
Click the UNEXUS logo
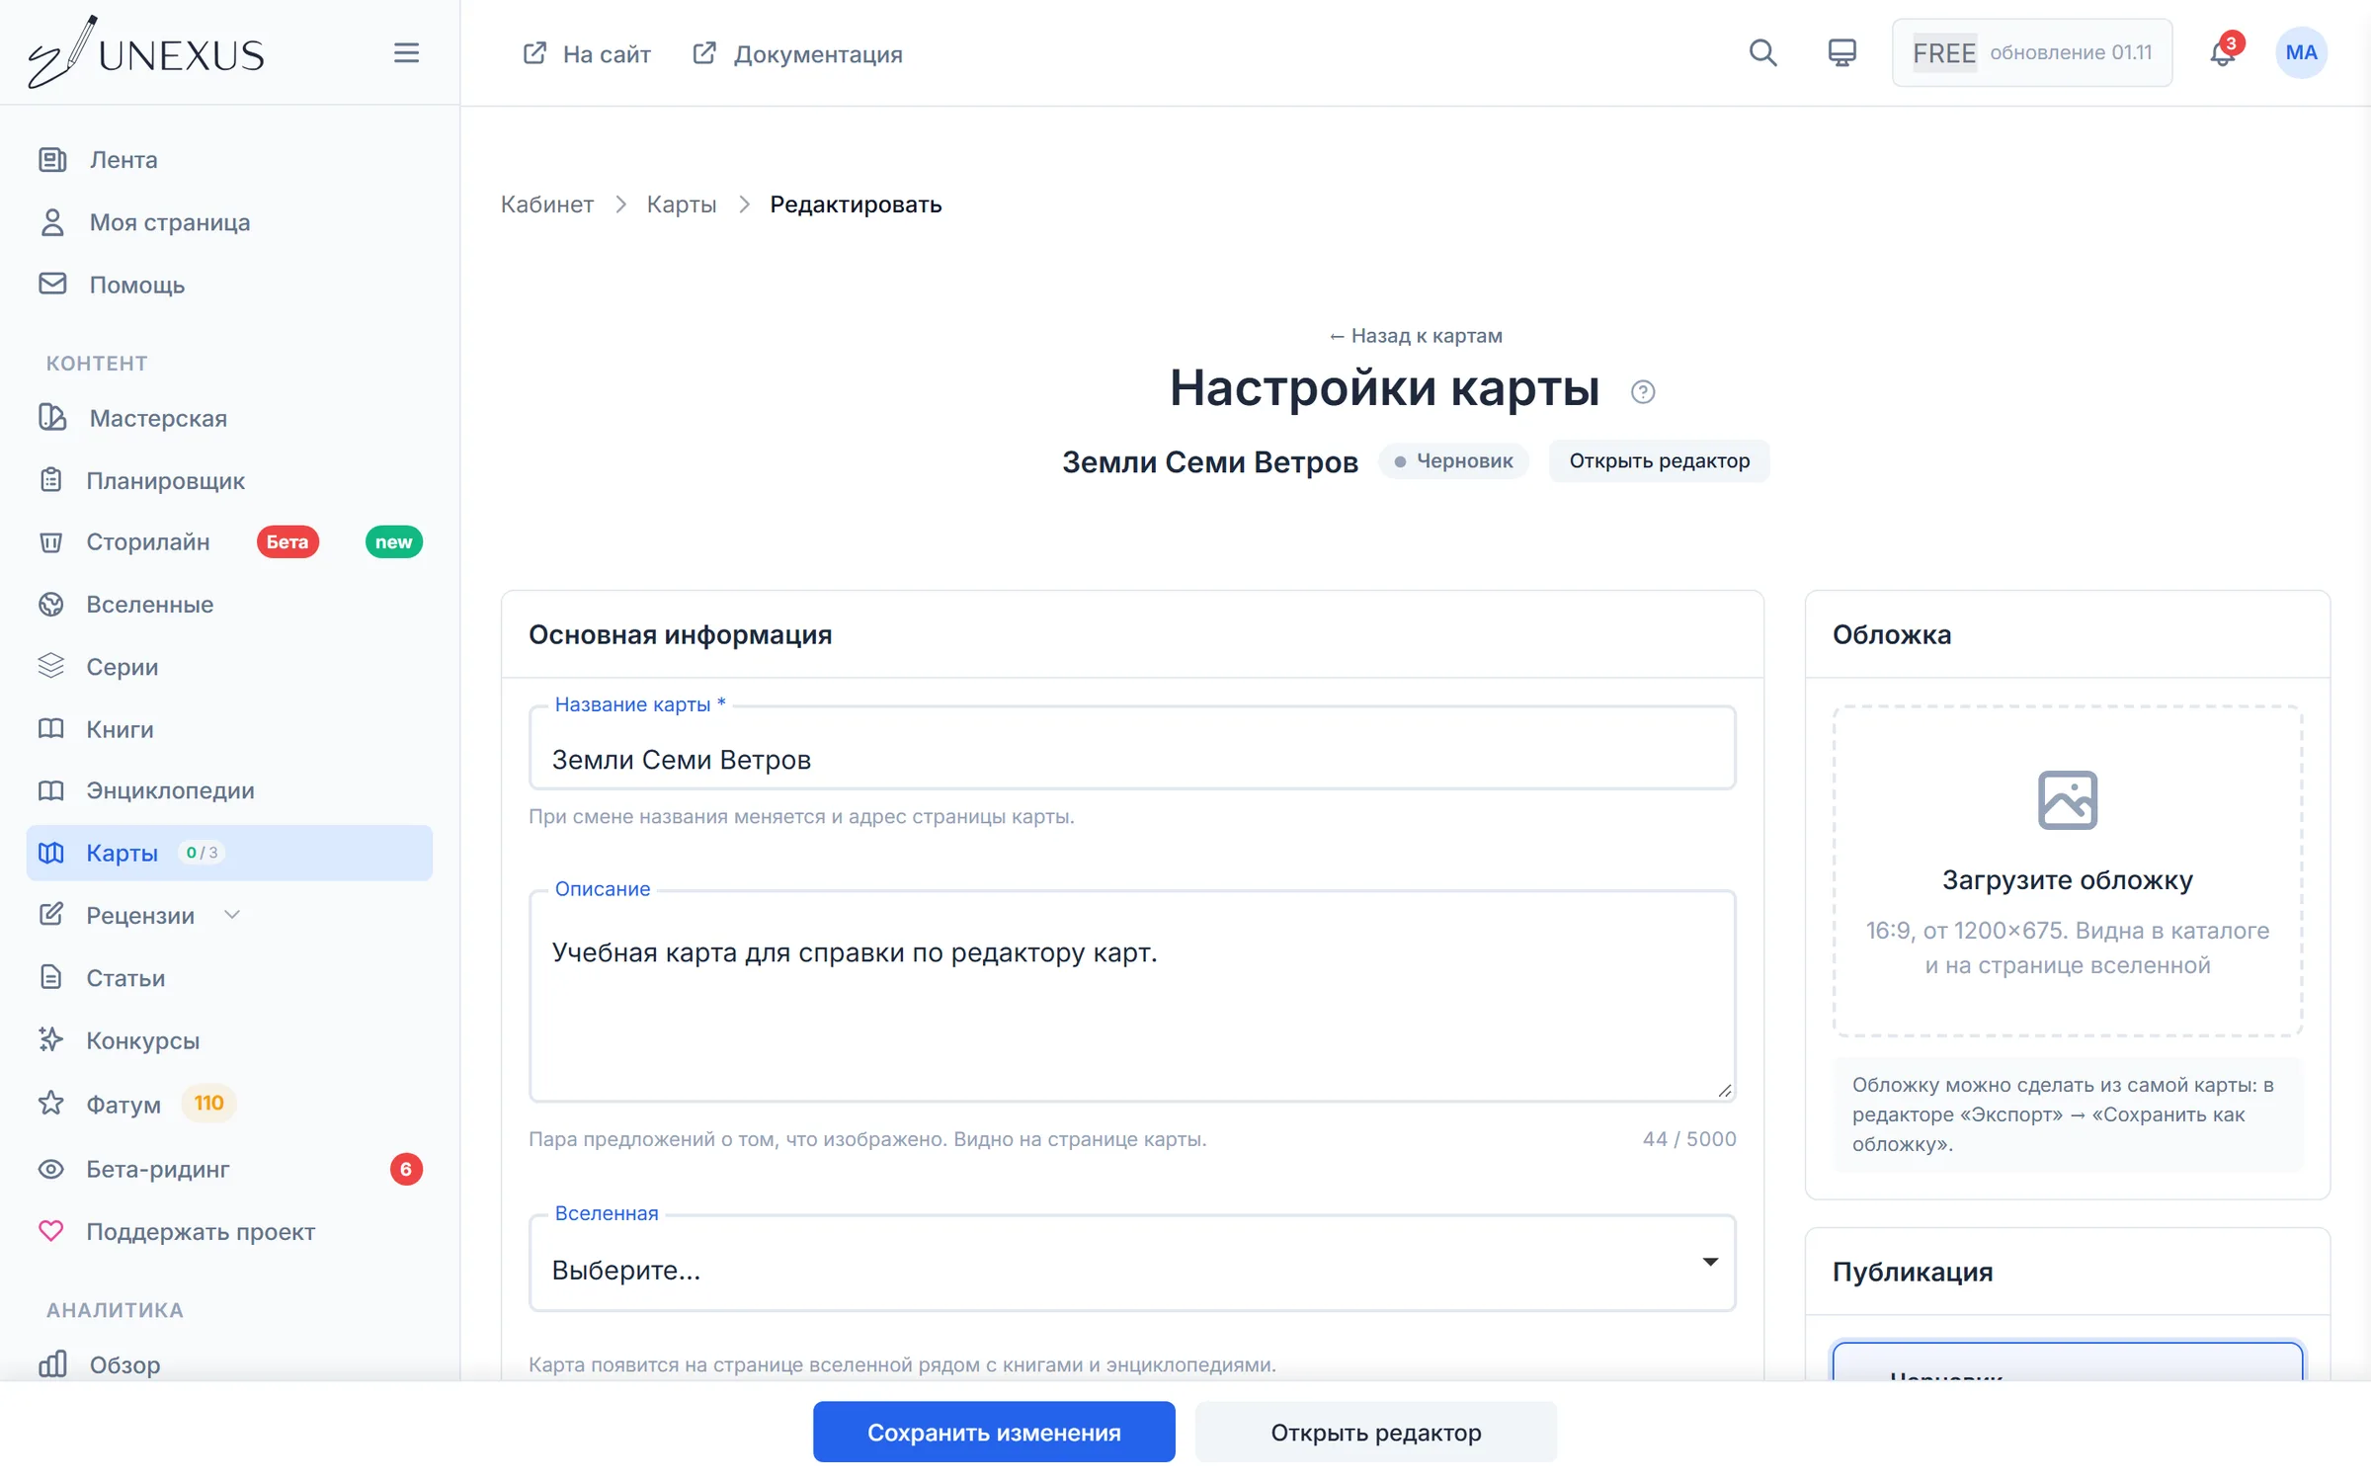pyautogui.click(x=146, y=52)
